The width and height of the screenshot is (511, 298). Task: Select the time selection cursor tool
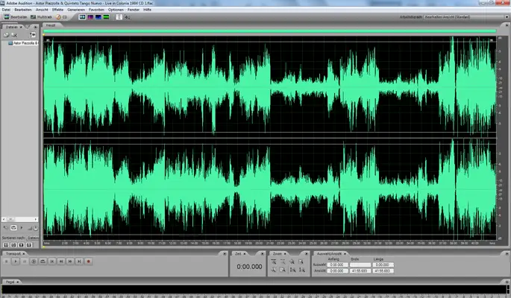119,17
